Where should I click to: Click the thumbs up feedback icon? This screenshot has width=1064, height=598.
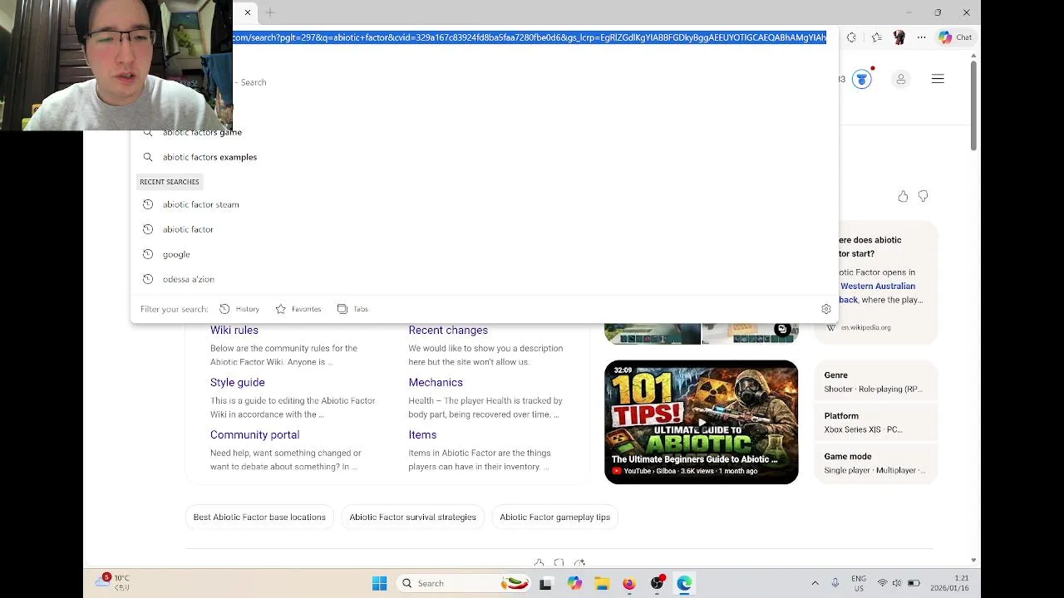pyautogui.click(x=903, y=196)
